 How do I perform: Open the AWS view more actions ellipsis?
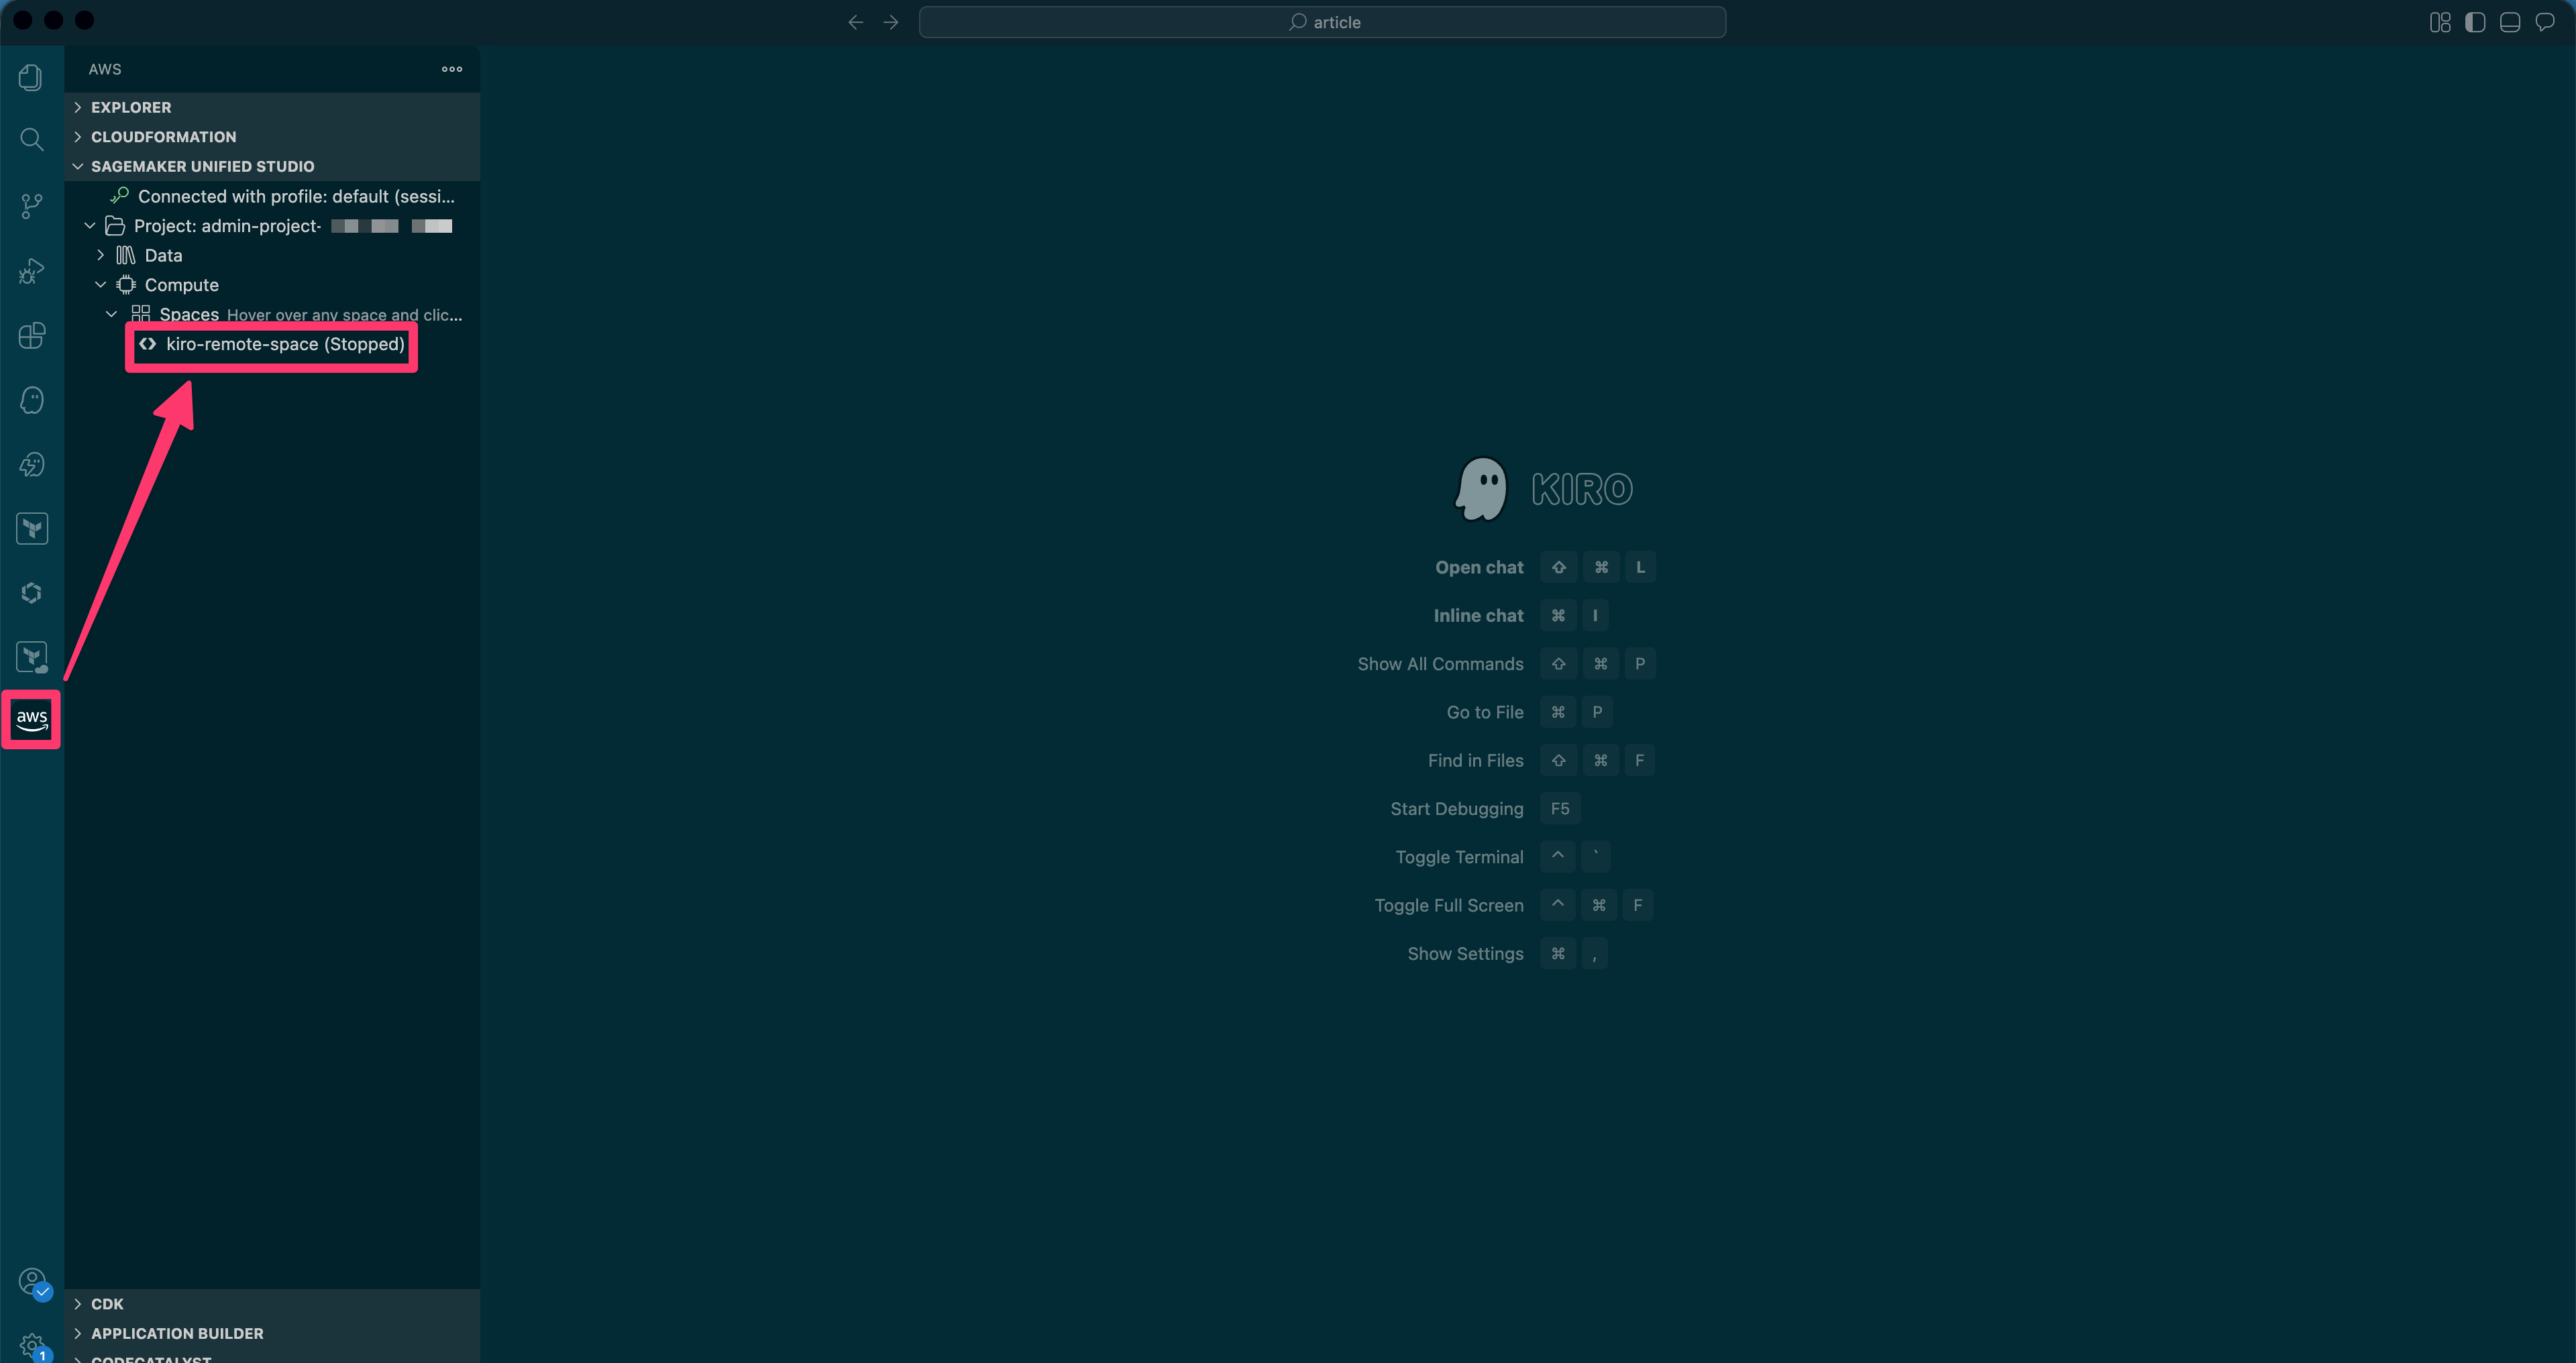pyautogui.click(x=452, y=69)
